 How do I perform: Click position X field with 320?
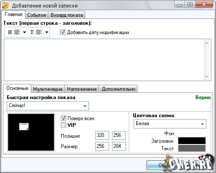102,135
